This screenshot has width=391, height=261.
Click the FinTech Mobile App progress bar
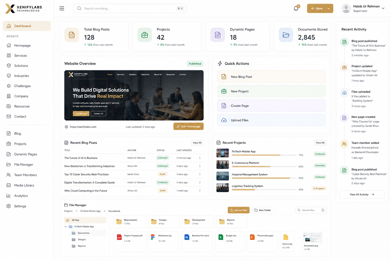click(264, 155)
